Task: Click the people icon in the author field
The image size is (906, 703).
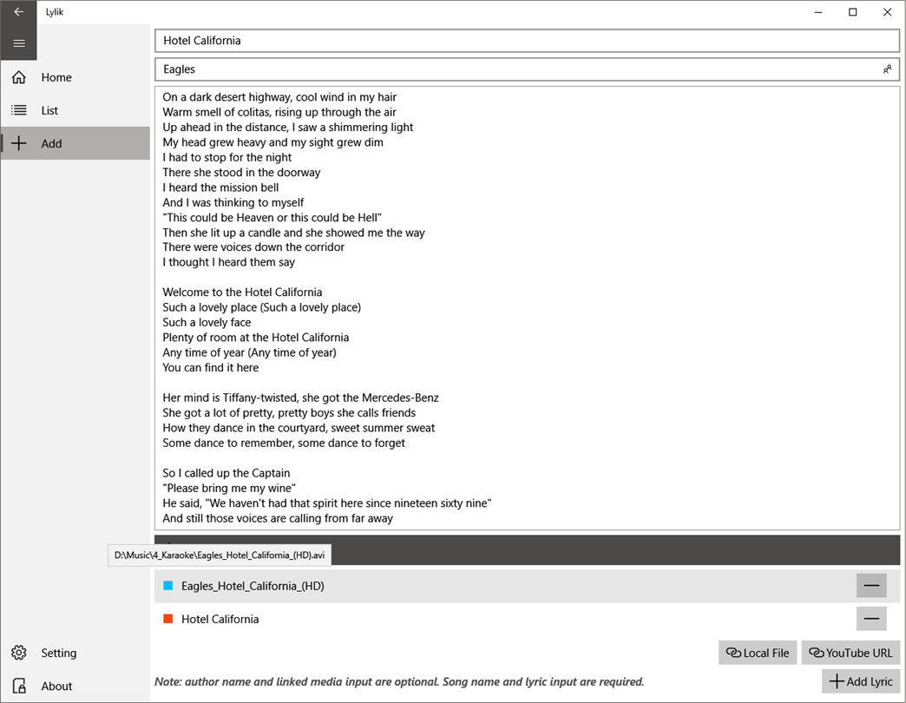Action: (x=887, y=69)
